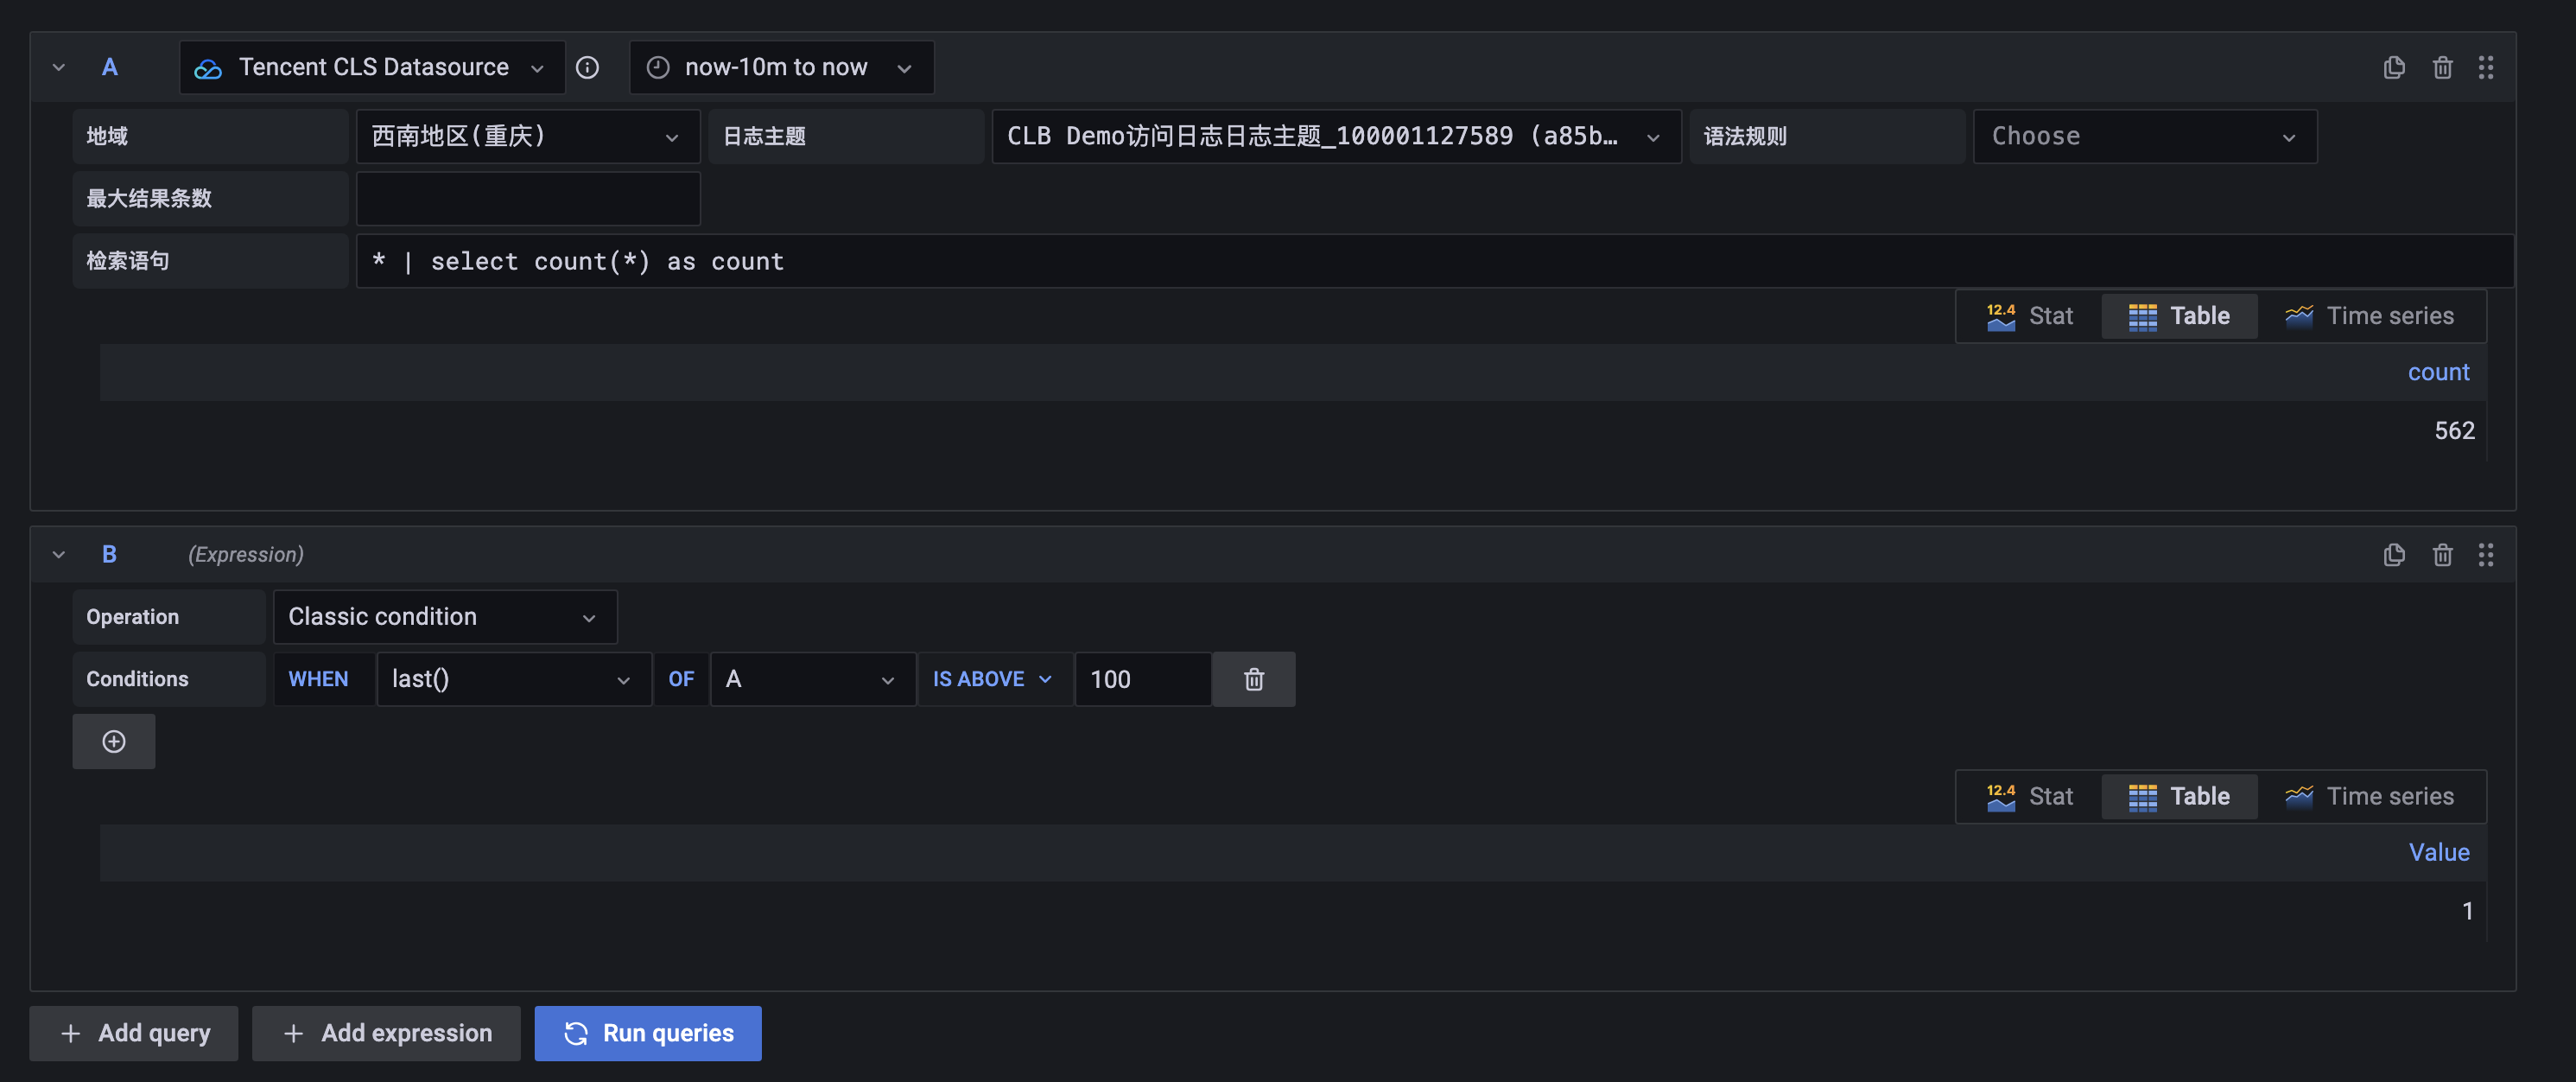
Task: Open the last() reducer function dropdown
Action: pos(514,679)
